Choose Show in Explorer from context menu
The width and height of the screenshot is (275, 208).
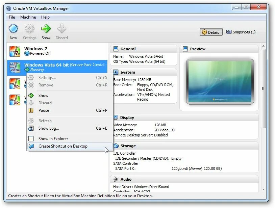point(70,138)
